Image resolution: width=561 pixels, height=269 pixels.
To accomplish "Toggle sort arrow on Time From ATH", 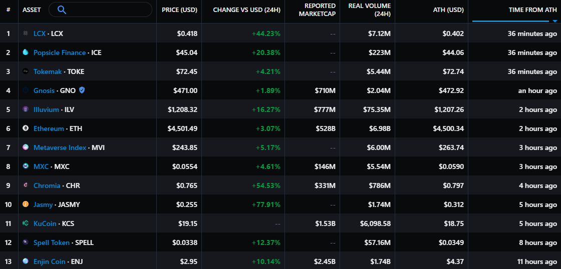I will point(554,21).
